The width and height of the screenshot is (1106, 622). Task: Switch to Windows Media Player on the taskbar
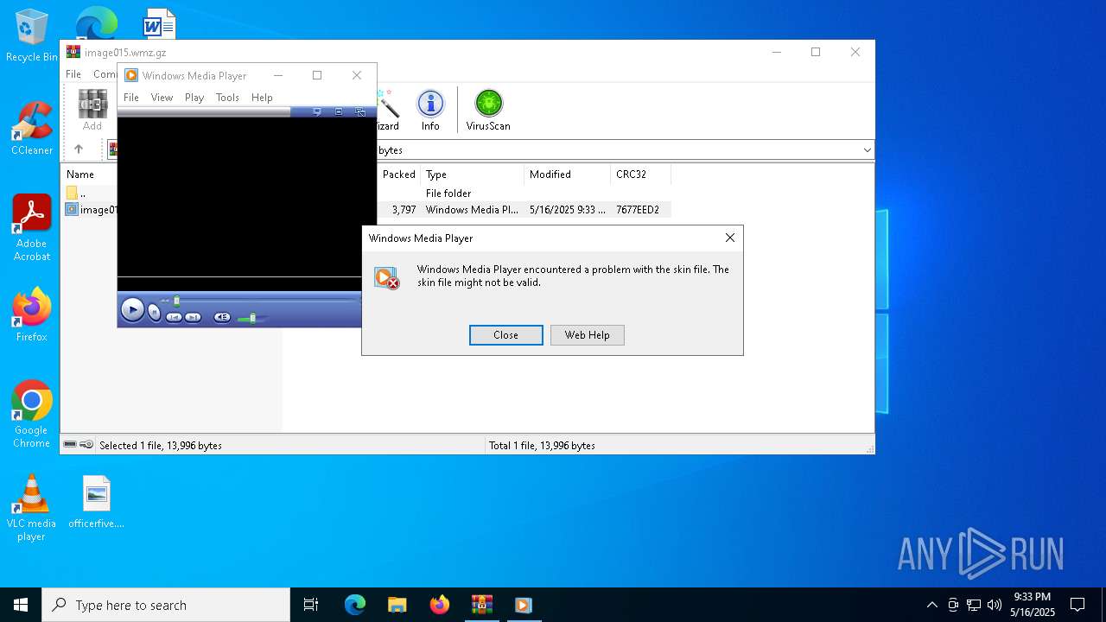click(523, 605)
